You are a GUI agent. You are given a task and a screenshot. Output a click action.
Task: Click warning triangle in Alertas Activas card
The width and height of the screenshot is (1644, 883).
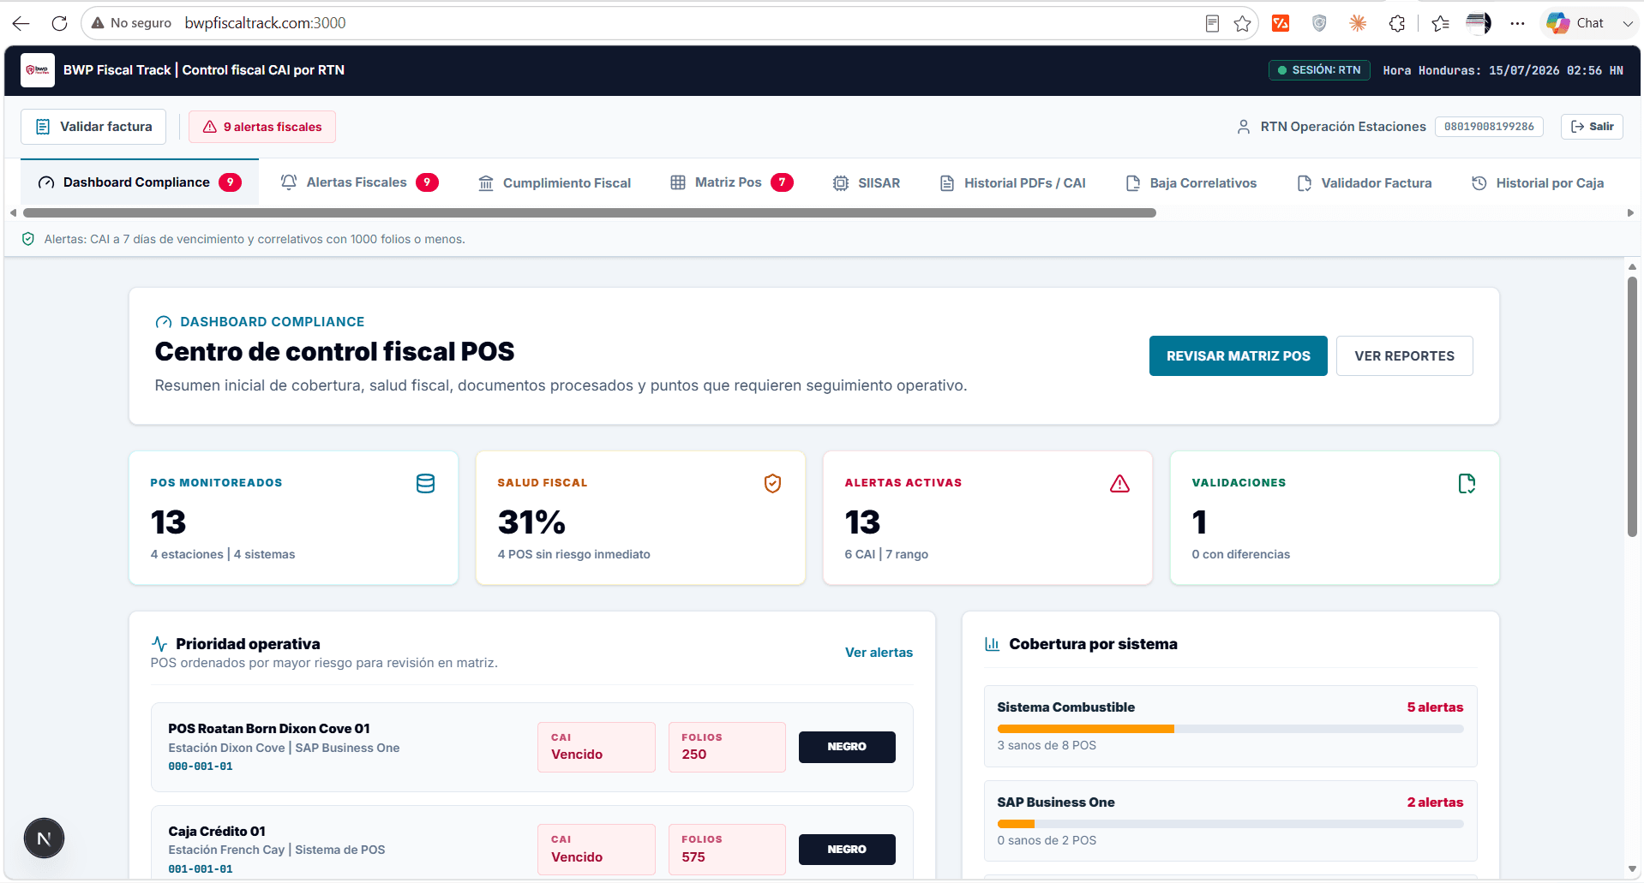pyautogui.click(x=1119, y=484)
